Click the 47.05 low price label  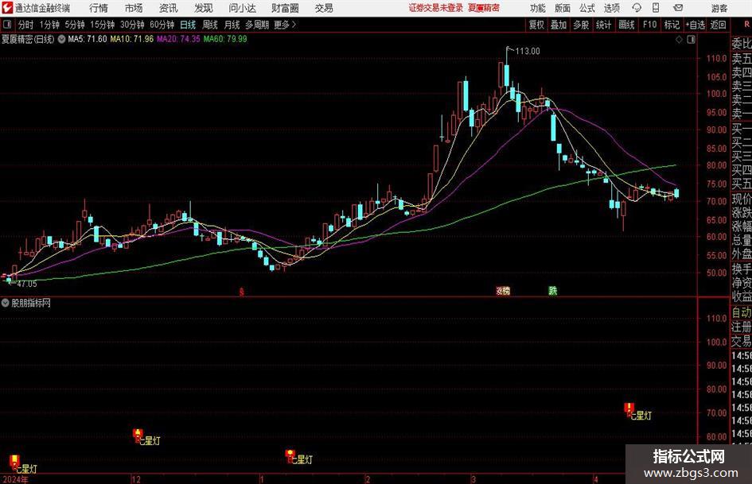27,284
